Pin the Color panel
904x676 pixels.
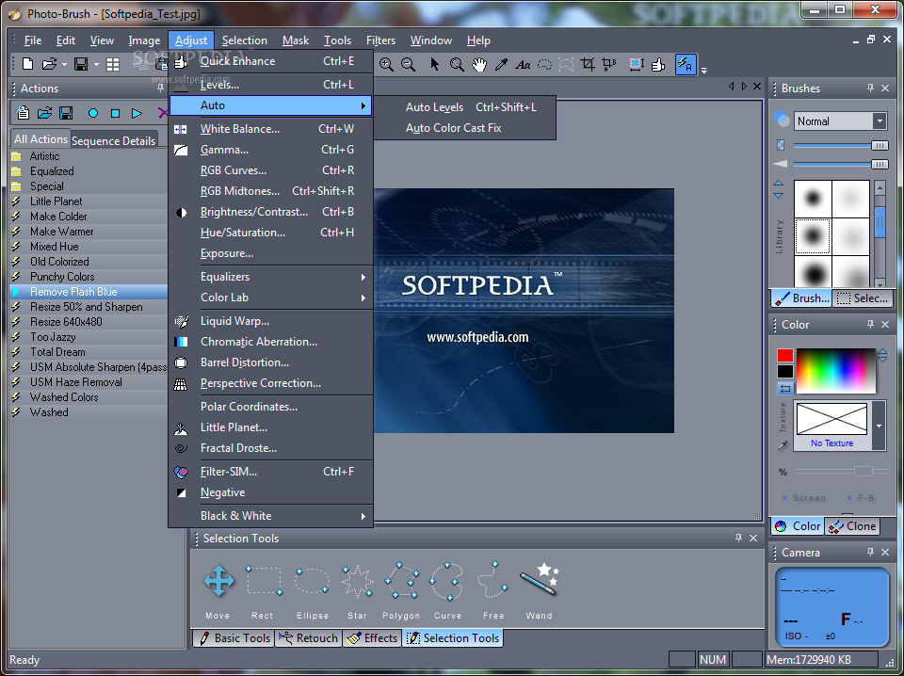[870, 324]
